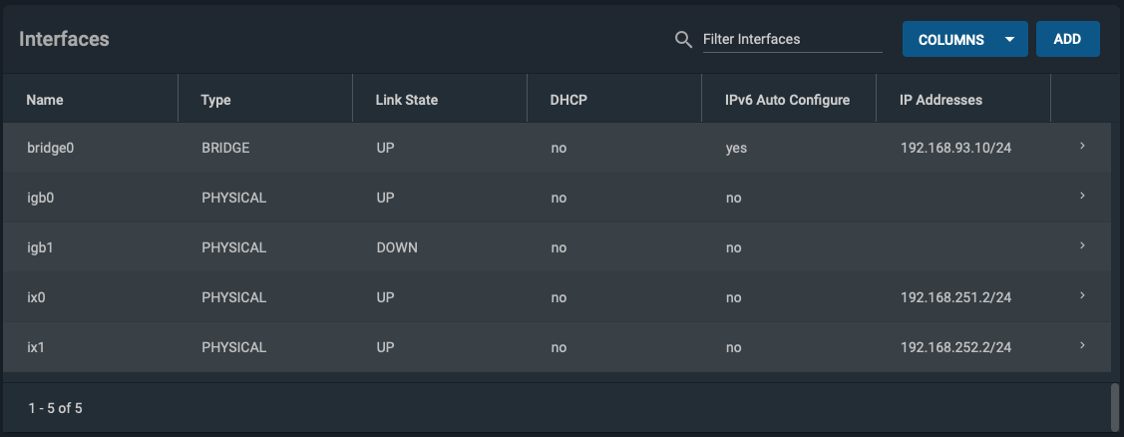Expand the igb1 row chevron
1124x437 pixels.
pos(1082,246)
